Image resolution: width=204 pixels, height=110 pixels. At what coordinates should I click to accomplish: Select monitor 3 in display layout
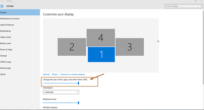pos(130,47)
